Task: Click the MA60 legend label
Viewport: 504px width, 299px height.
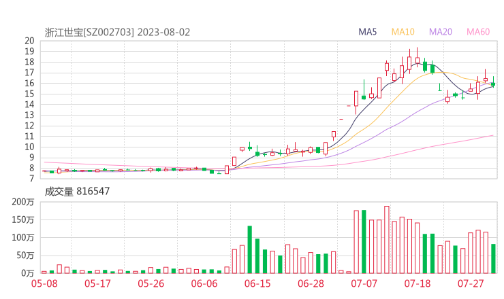Action: (478, 32)
